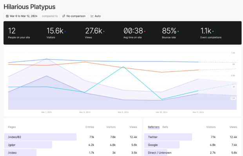Click the calendar icon beside the date range
The image size is (243, 156).
pos(7,16)
